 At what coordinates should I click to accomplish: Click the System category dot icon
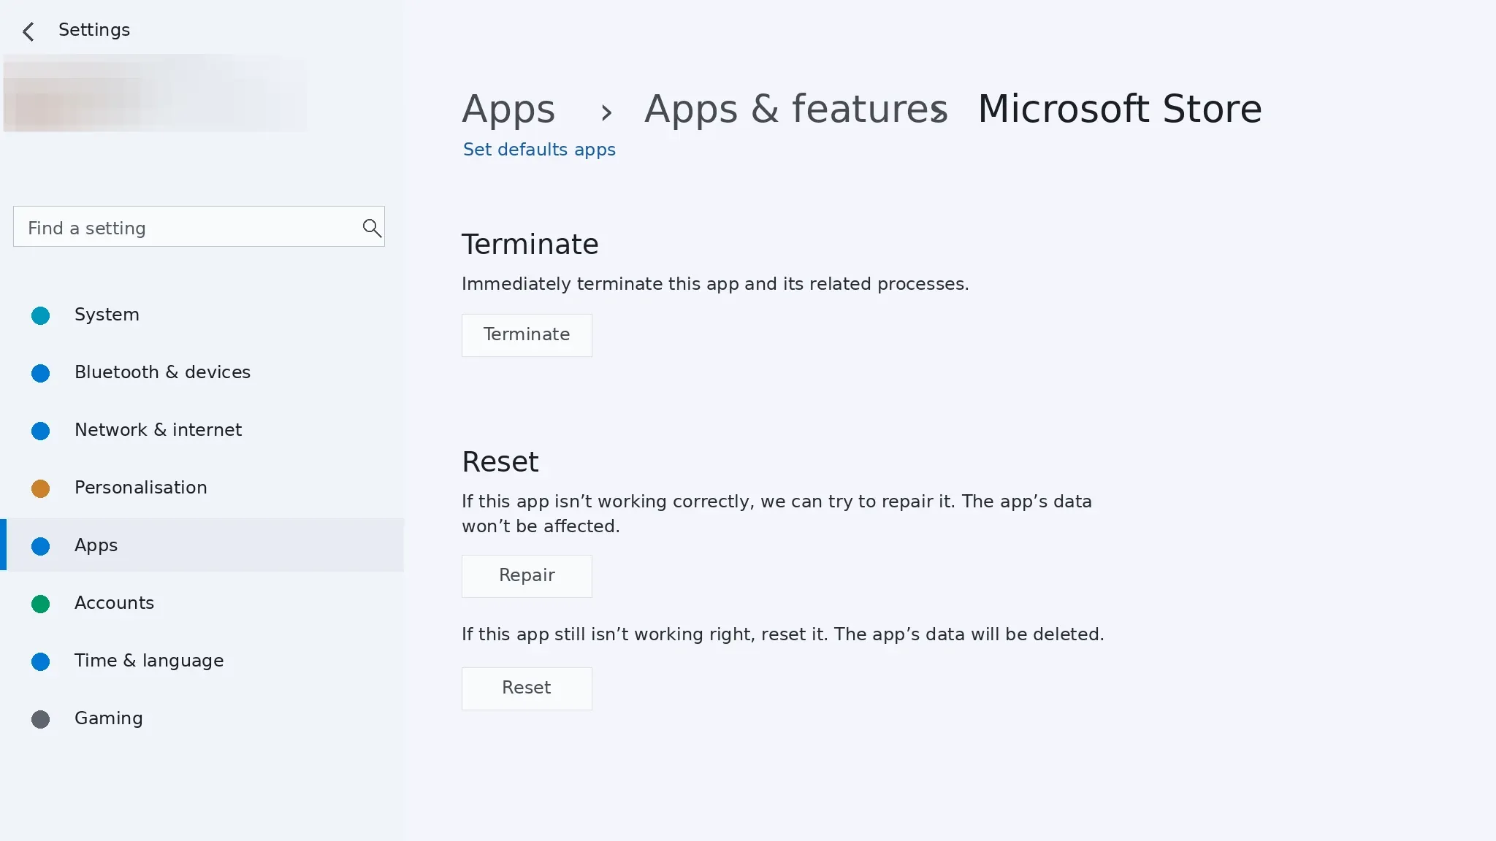click(x=40, y=315)
